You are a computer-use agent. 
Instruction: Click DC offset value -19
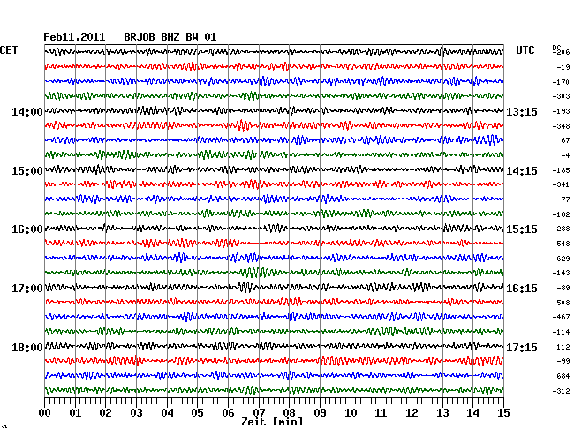pyautogui.click(x=563, y=67)
